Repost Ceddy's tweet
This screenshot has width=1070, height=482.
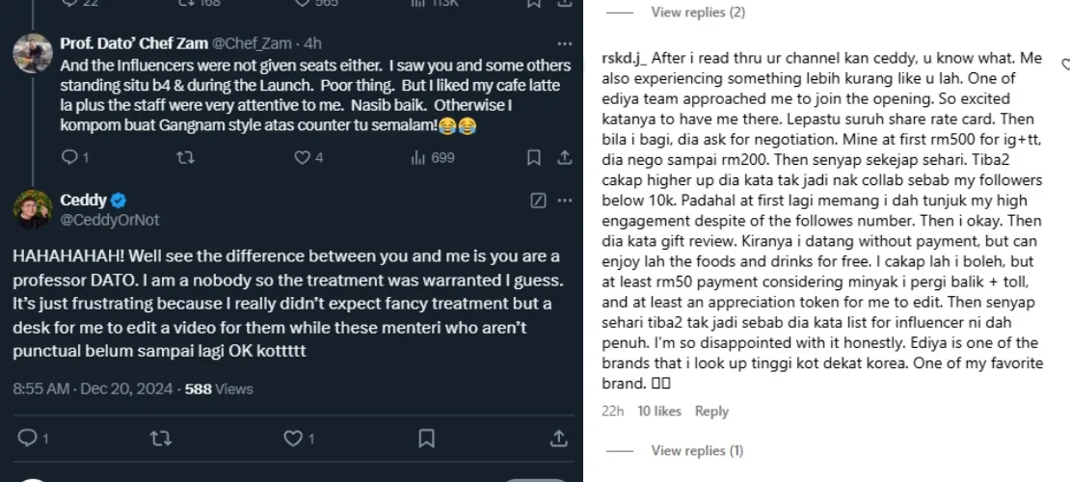tap(161, 439)
